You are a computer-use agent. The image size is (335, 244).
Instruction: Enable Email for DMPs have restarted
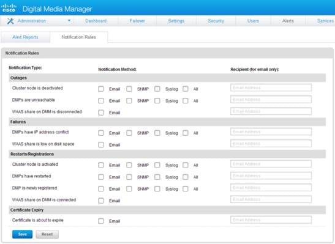pyautogui.click(x=101, y=177)
